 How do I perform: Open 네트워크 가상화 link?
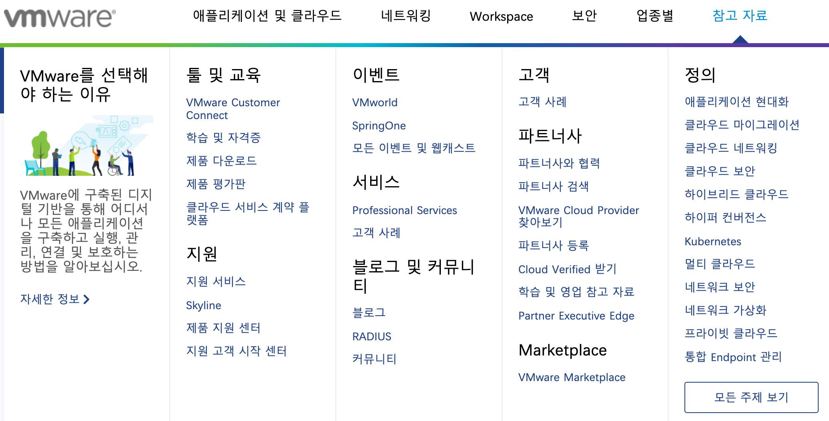[x=725, y=310]
